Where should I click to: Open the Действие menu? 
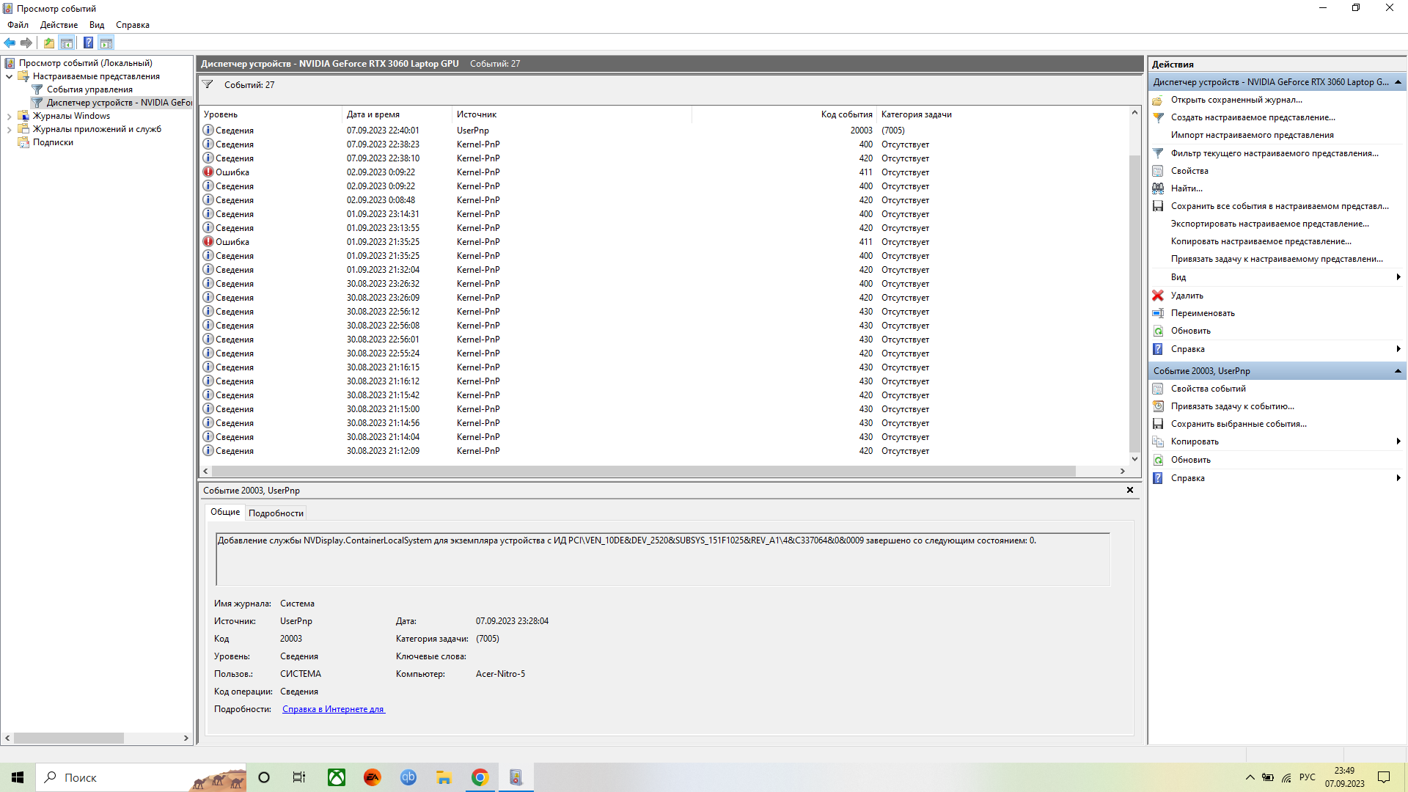(x=59, y=25)
